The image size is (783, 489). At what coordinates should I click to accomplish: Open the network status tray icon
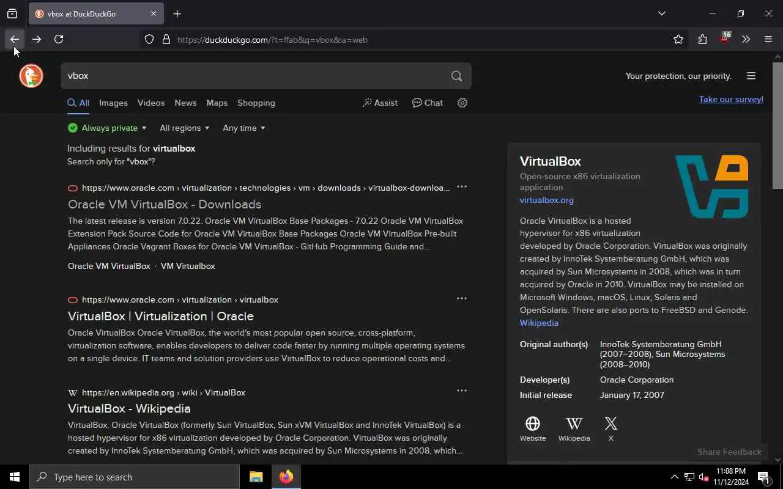(689, 477)
